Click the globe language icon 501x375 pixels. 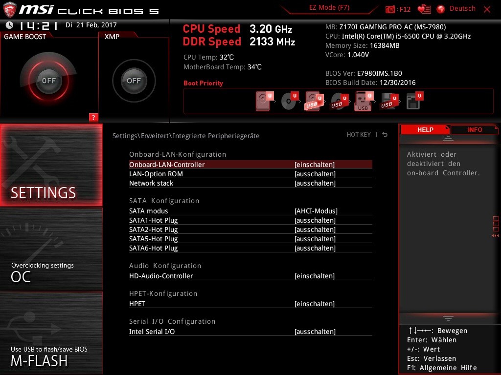click(x=441, y=9)
